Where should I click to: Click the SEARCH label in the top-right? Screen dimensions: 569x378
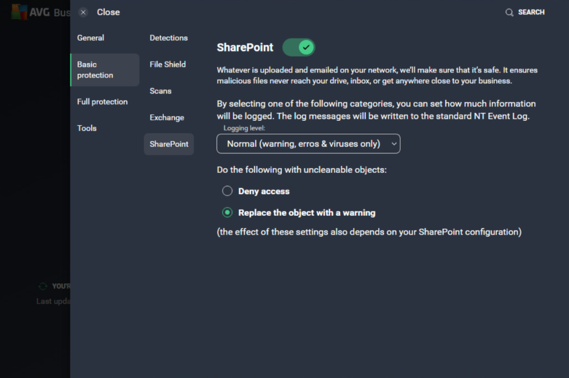point(531,12)
